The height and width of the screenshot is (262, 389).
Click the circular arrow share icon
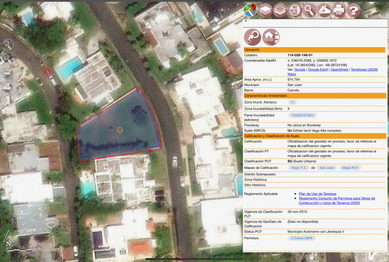click(253, 36)
